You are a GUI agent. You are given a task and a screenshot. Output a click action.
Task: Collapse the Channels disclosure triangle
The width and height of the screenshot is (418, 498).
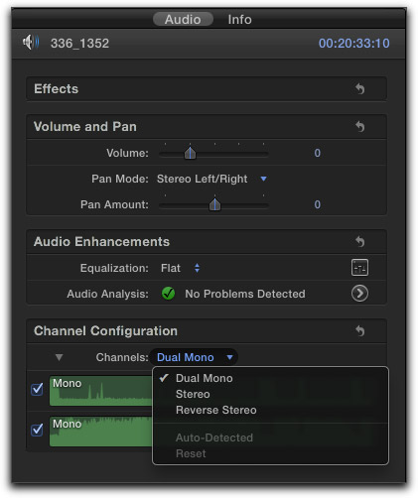(x=59, y=357)
